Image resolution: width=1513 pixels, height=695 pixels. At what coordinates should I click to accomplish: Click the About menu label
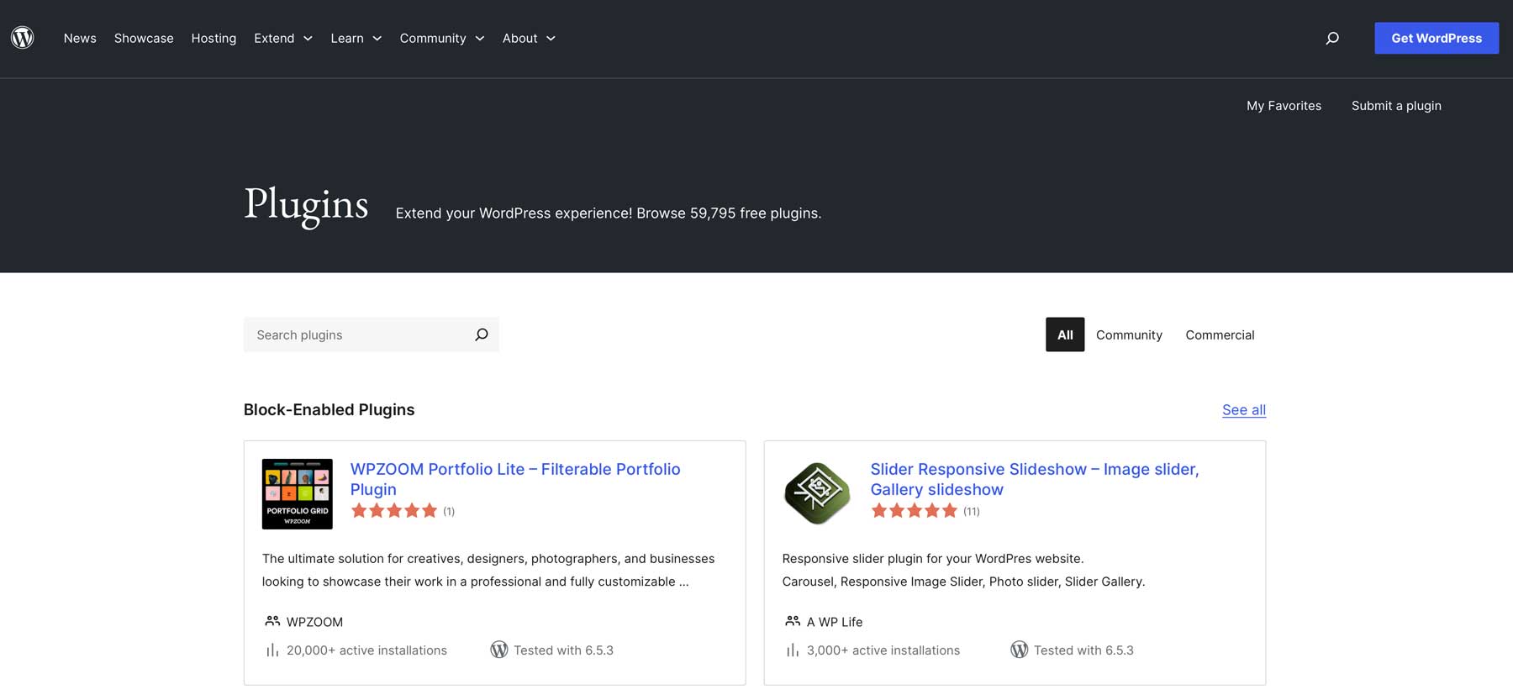tap(519, 38)
